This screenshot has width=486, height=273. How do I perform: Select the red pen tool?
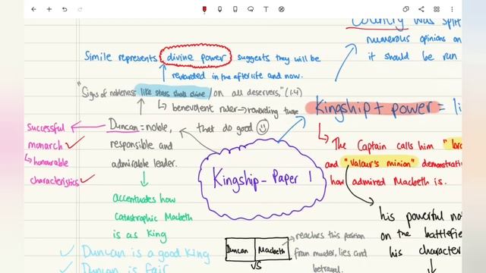[x=204, y=10]
